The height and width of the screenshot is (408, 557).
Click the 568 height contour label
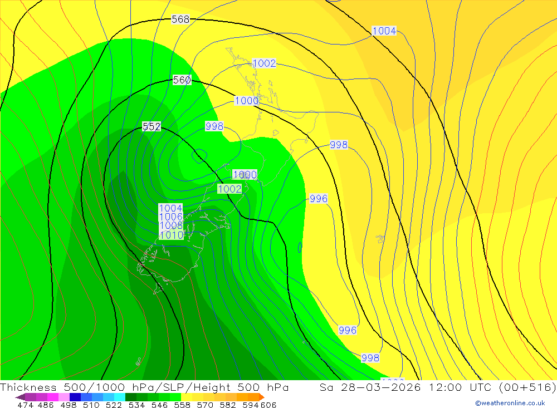(x=180, y=19)
